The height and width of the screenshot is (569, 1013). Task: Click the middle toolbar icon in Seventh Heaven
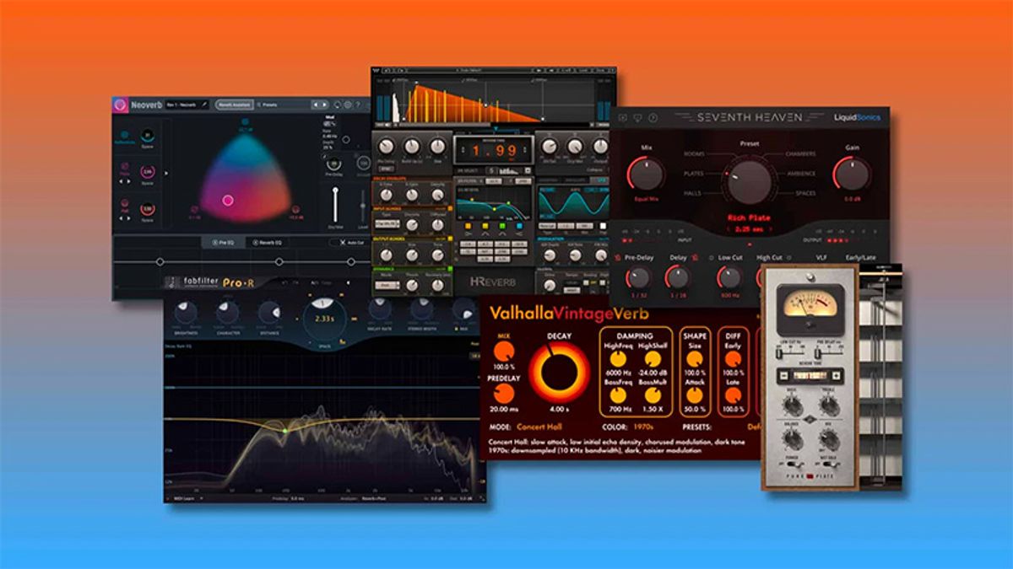coord(639,117)
